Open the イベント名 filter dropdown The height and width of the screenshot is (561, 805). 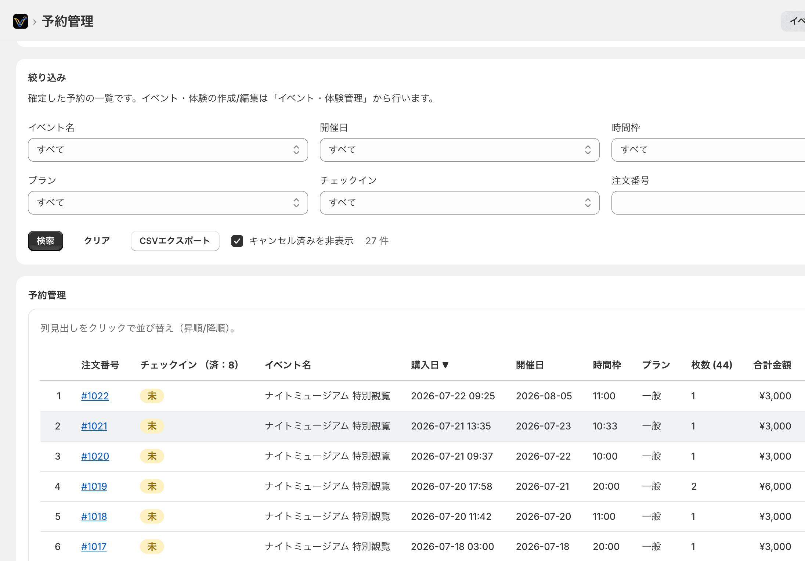(x=168, y=150)
